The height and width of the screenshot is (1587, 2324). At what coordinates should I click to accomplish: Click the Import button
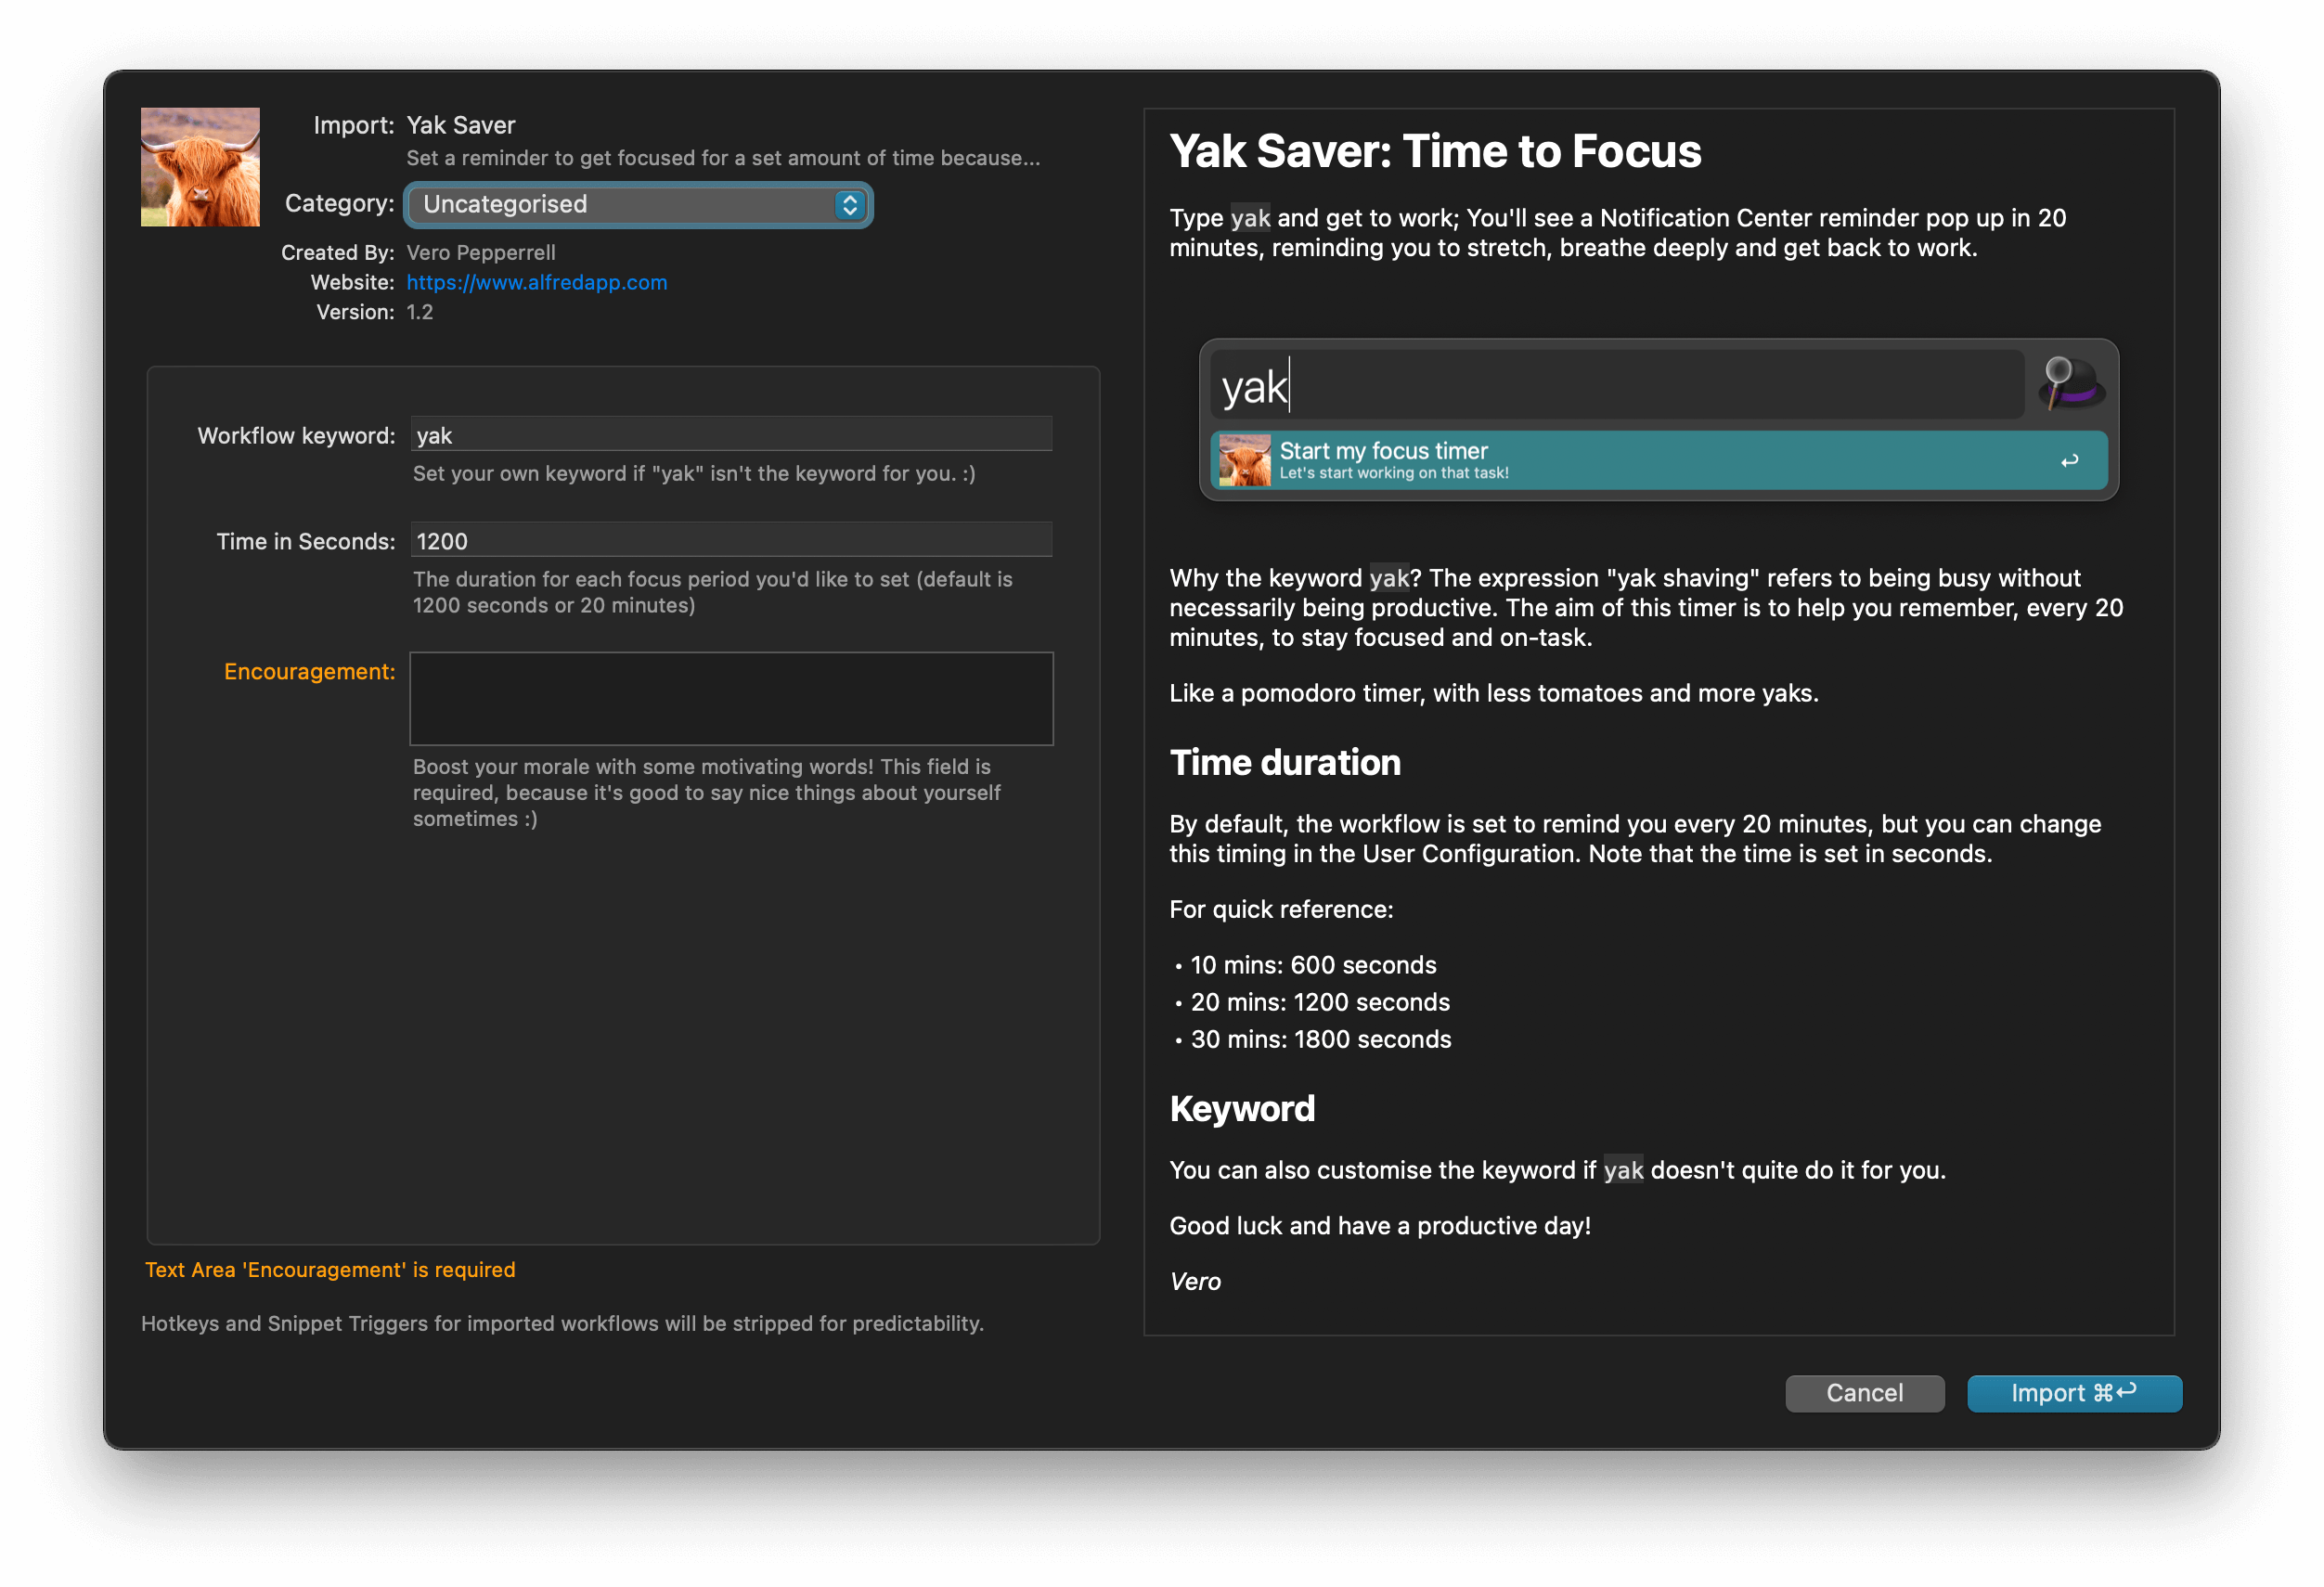(x=2074, y=1393)
